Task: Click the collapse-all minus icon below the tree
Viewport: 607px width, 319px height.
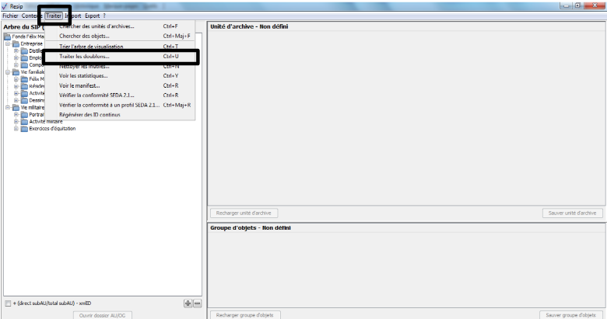Action: (x=197, y=303)
